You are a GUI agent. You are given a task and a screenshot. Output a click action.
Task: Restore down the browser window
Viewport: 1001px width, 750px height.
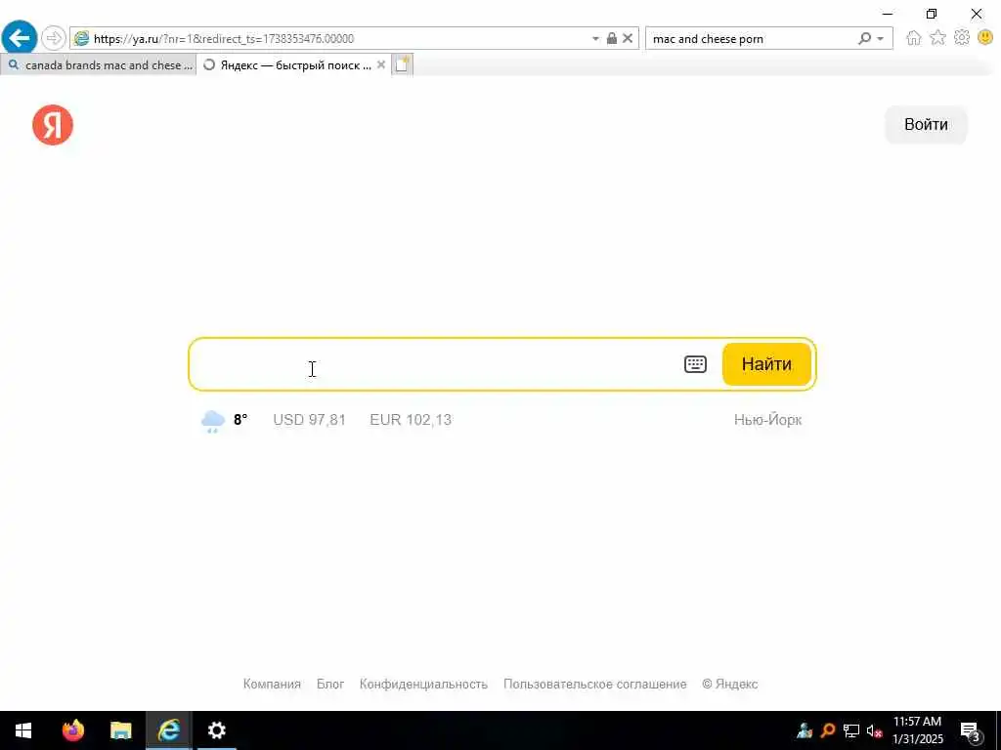(x=932, y=14)
